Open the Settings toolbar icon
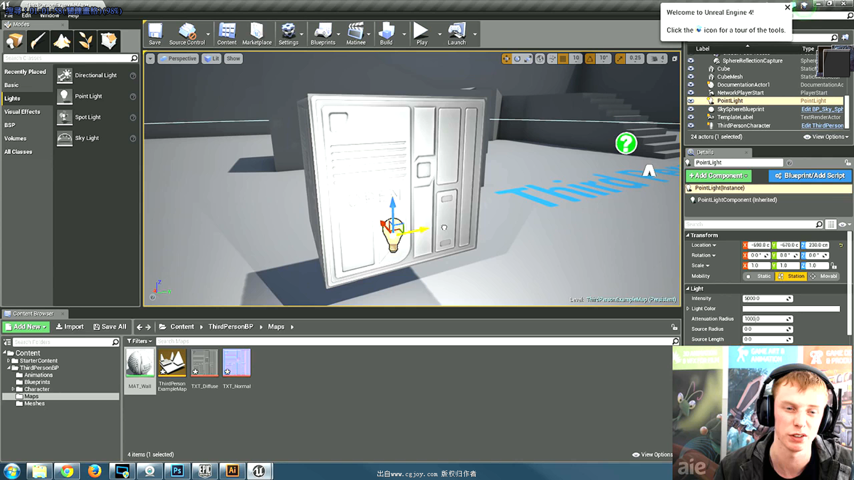 (x=288, y=34)
